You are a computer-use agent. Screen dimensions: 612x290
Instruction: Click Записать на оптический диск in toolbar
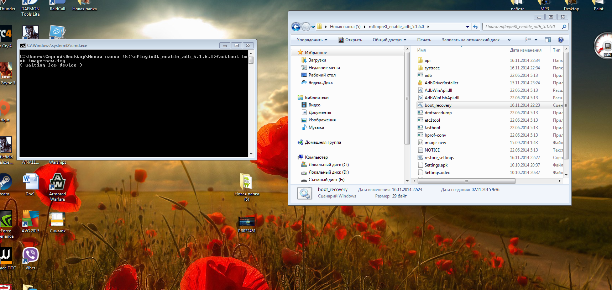click(470, 40)
